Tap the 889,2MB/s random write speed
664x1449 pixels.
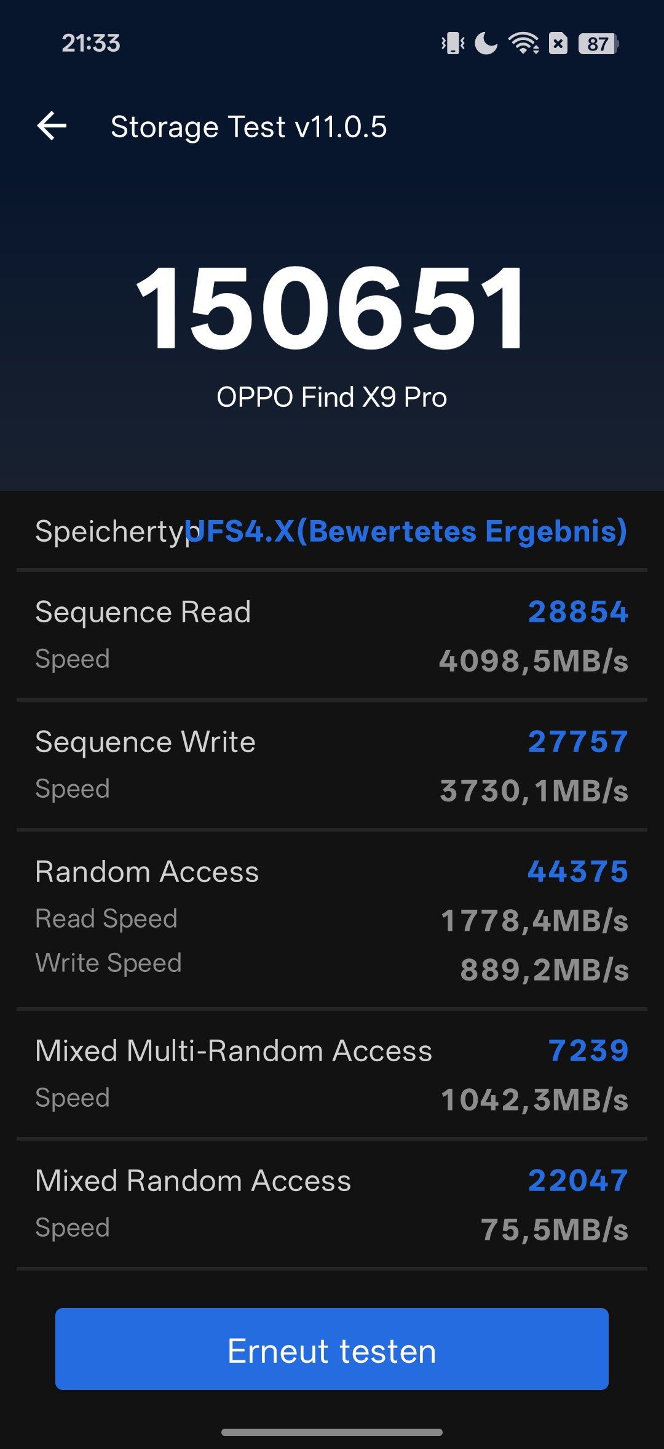pos(544,970)
